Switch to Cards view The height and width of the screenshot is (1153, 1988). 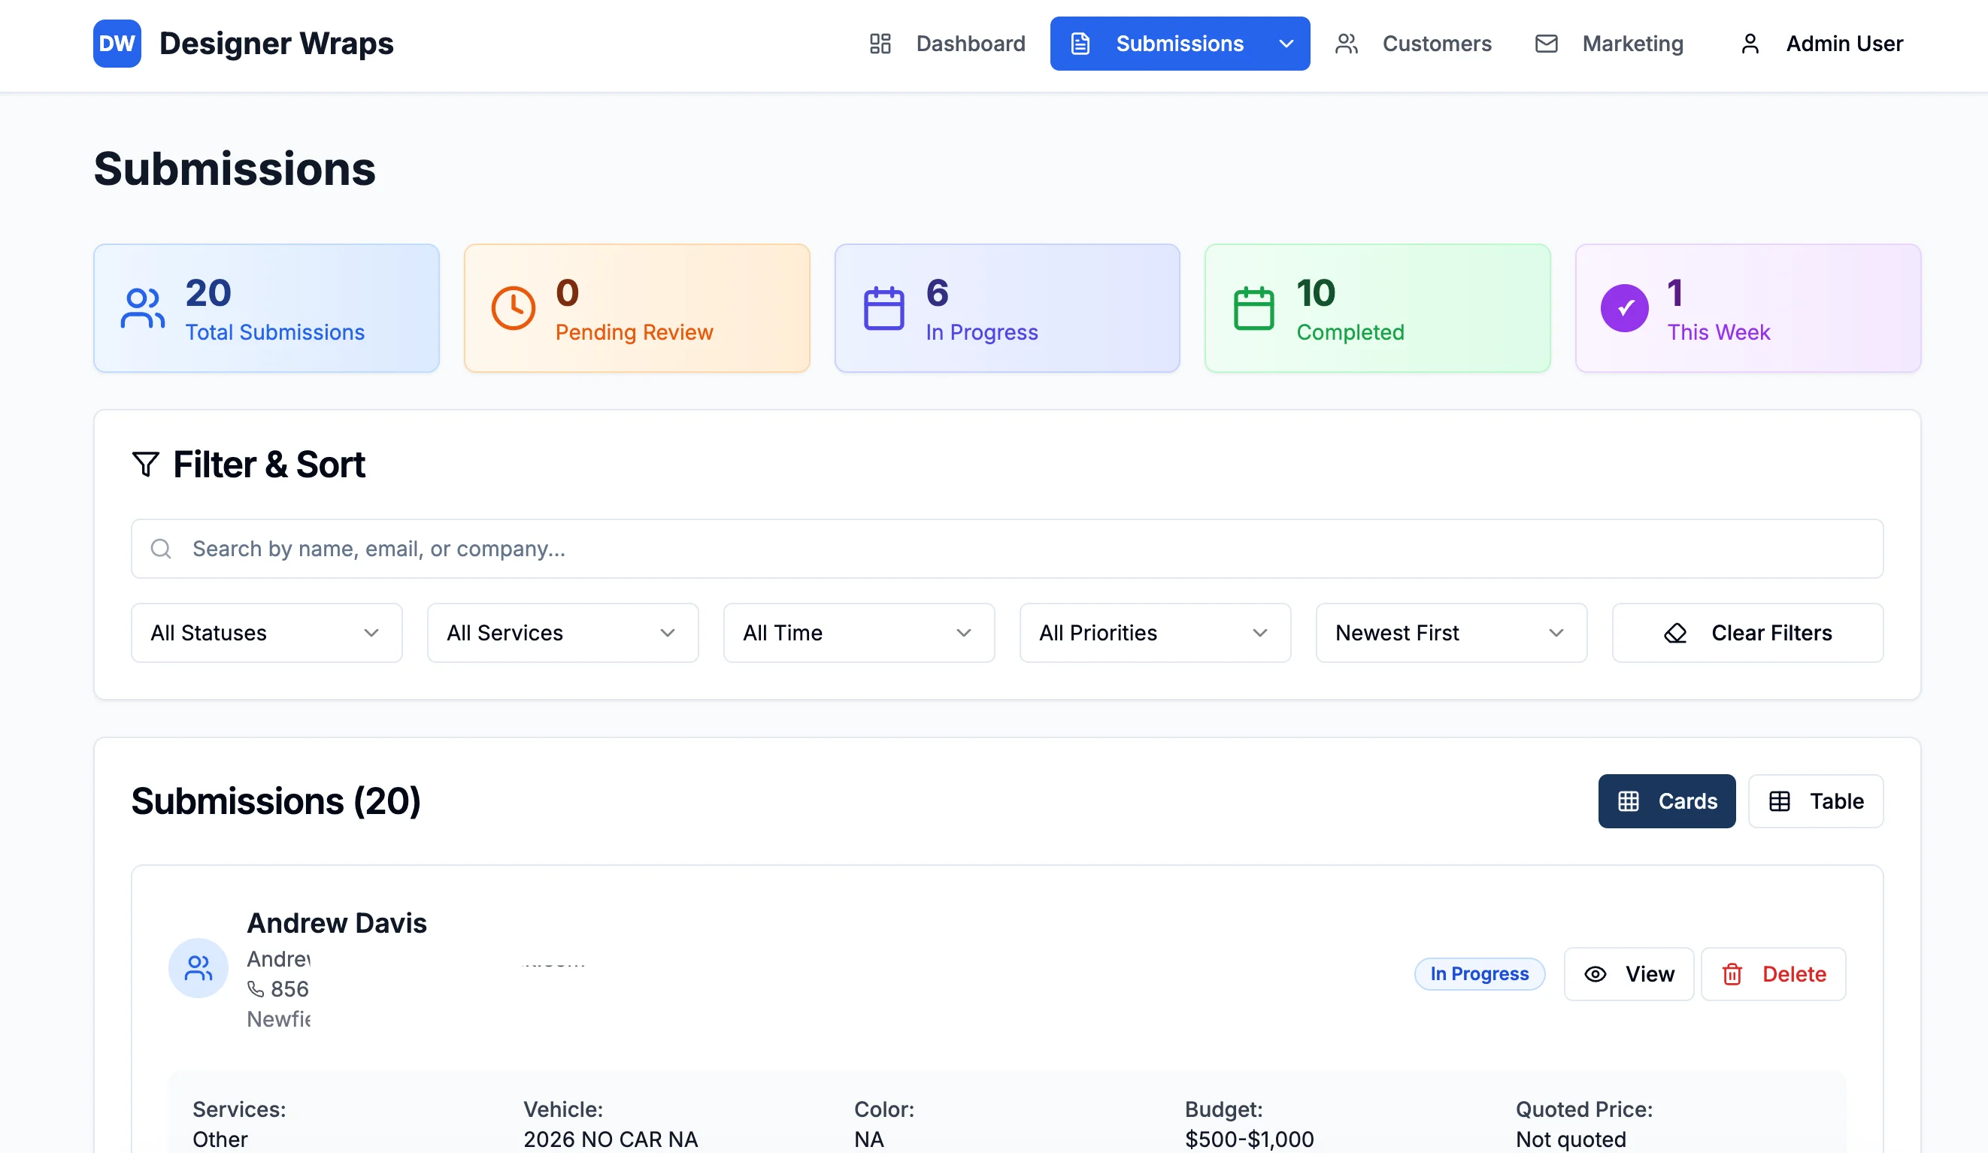pyautogui.click(x=1666, y=801)
